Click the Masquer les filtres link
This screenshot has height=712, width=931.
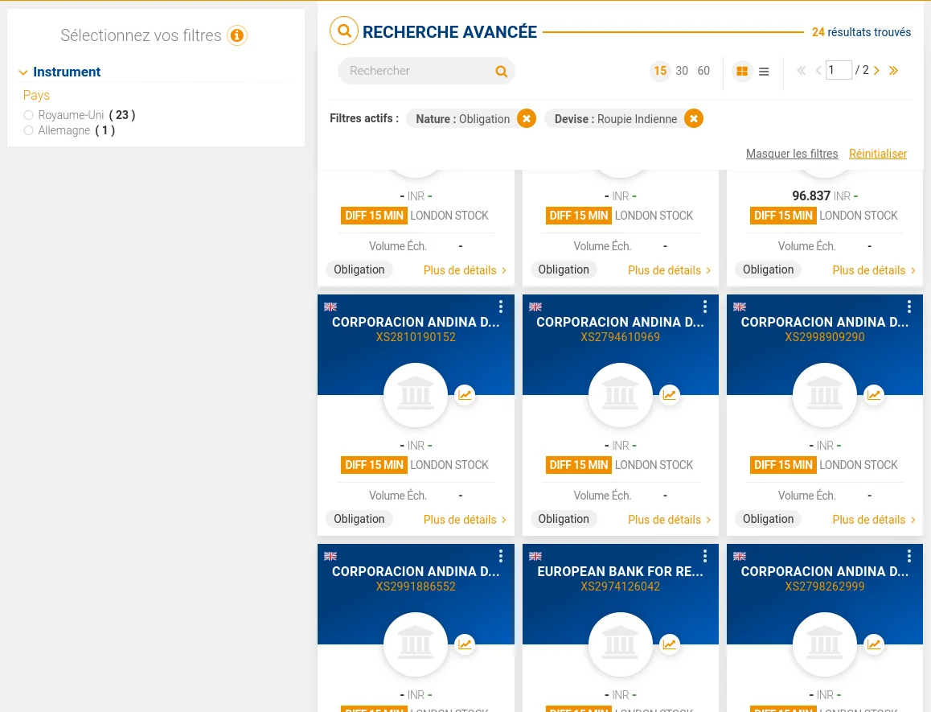click(792, 154)
